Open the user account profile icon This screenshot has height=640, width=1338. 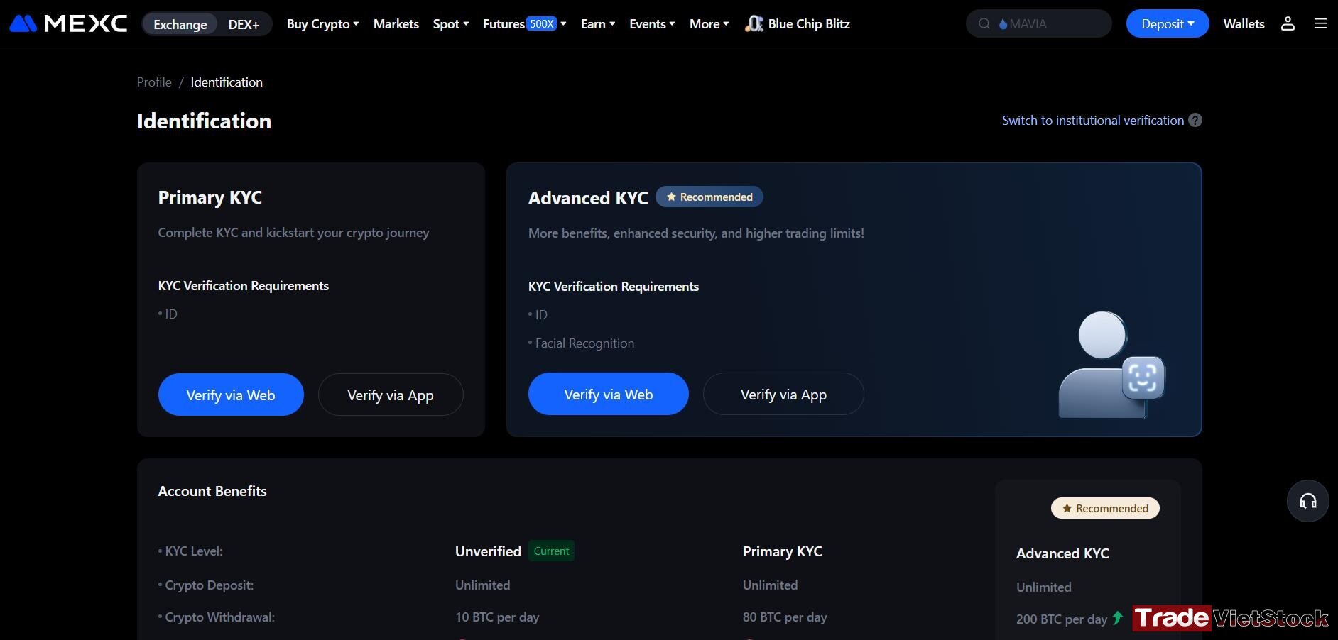1288,23
